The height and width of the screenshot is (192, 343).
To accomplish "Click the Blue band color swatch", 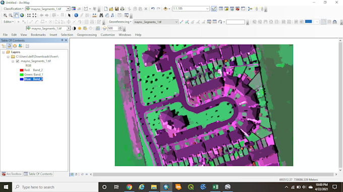I will pyautogui.click(x=22, y=79).
